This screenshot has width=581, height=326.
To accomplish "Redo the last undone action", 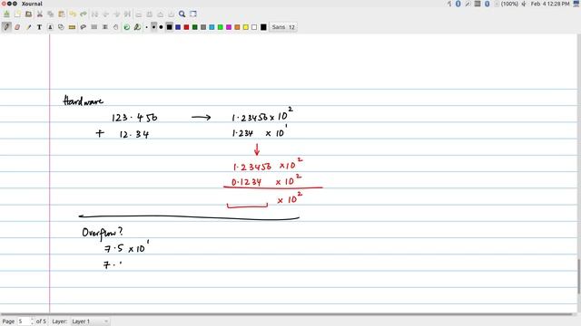I will (x=84, y=14).
